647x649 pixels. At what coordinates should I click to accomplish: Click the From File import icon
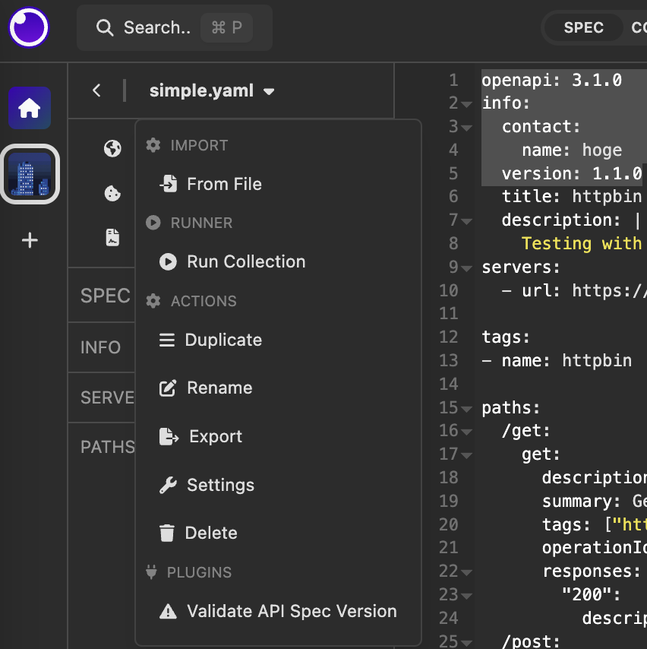click(x=169, y=184)
